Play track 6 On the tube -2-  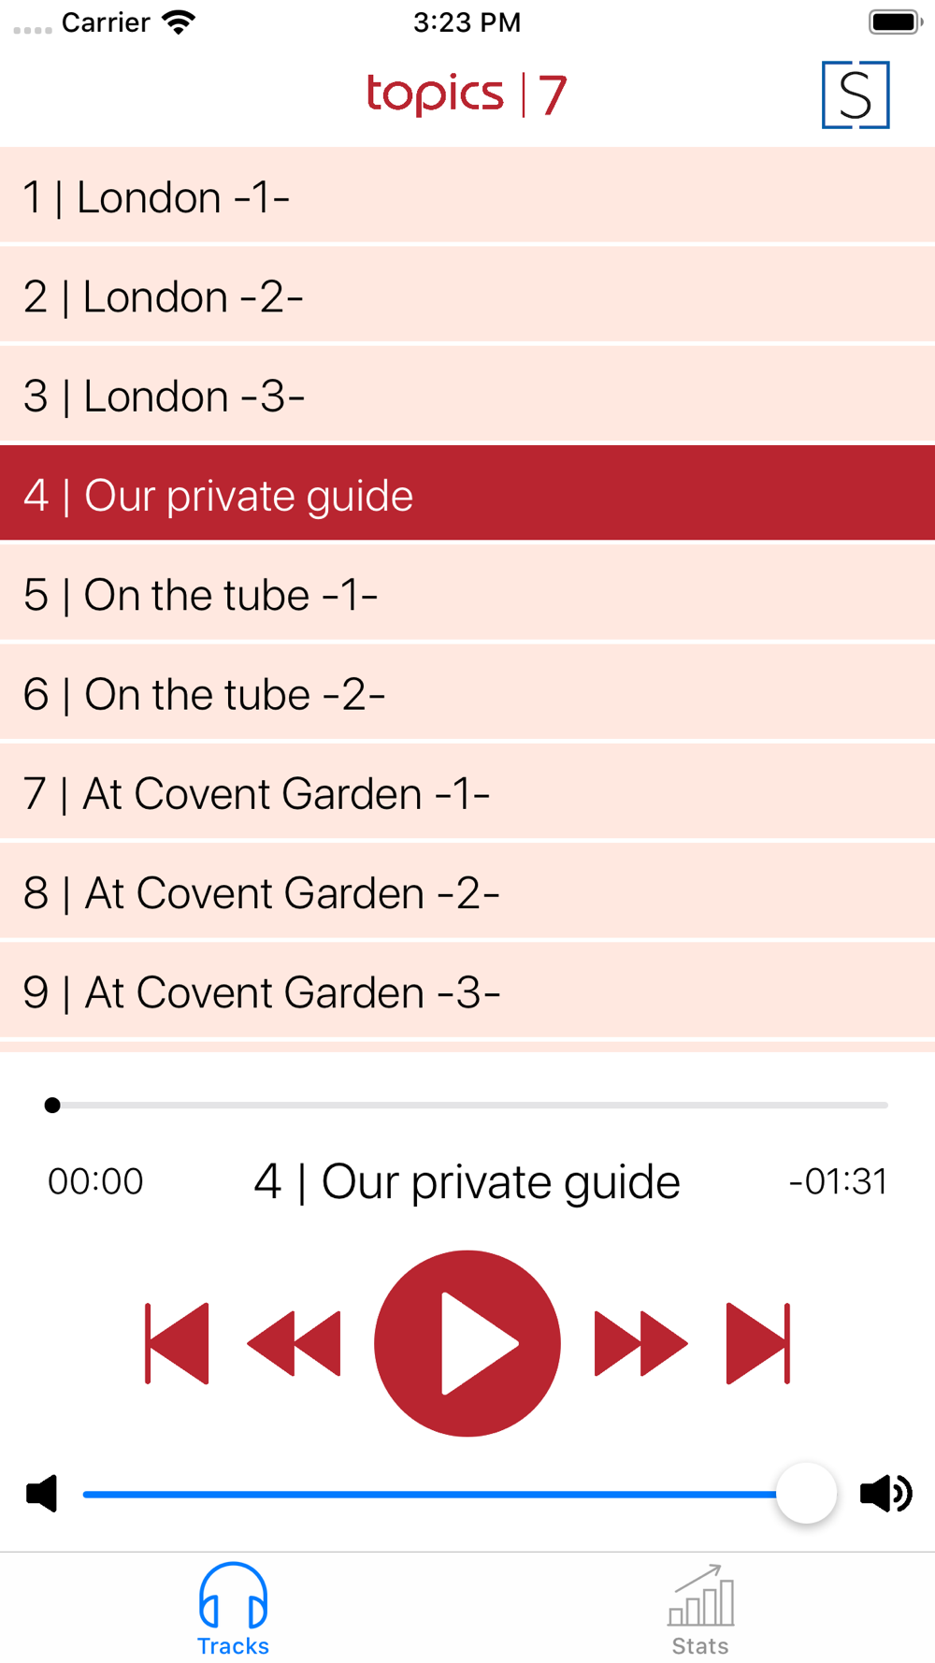(x=467, y=692)
